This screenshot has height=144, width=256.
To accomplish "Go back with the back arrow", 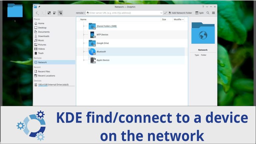I will point(37,13).
